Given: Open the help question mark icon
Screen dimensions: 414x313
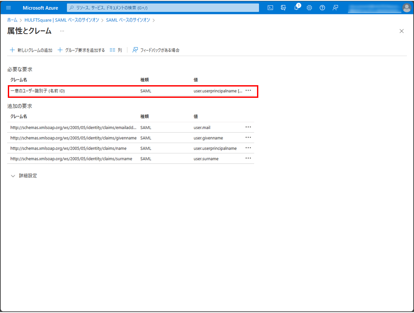Looking at the screenshot, I should click(322, 8).
